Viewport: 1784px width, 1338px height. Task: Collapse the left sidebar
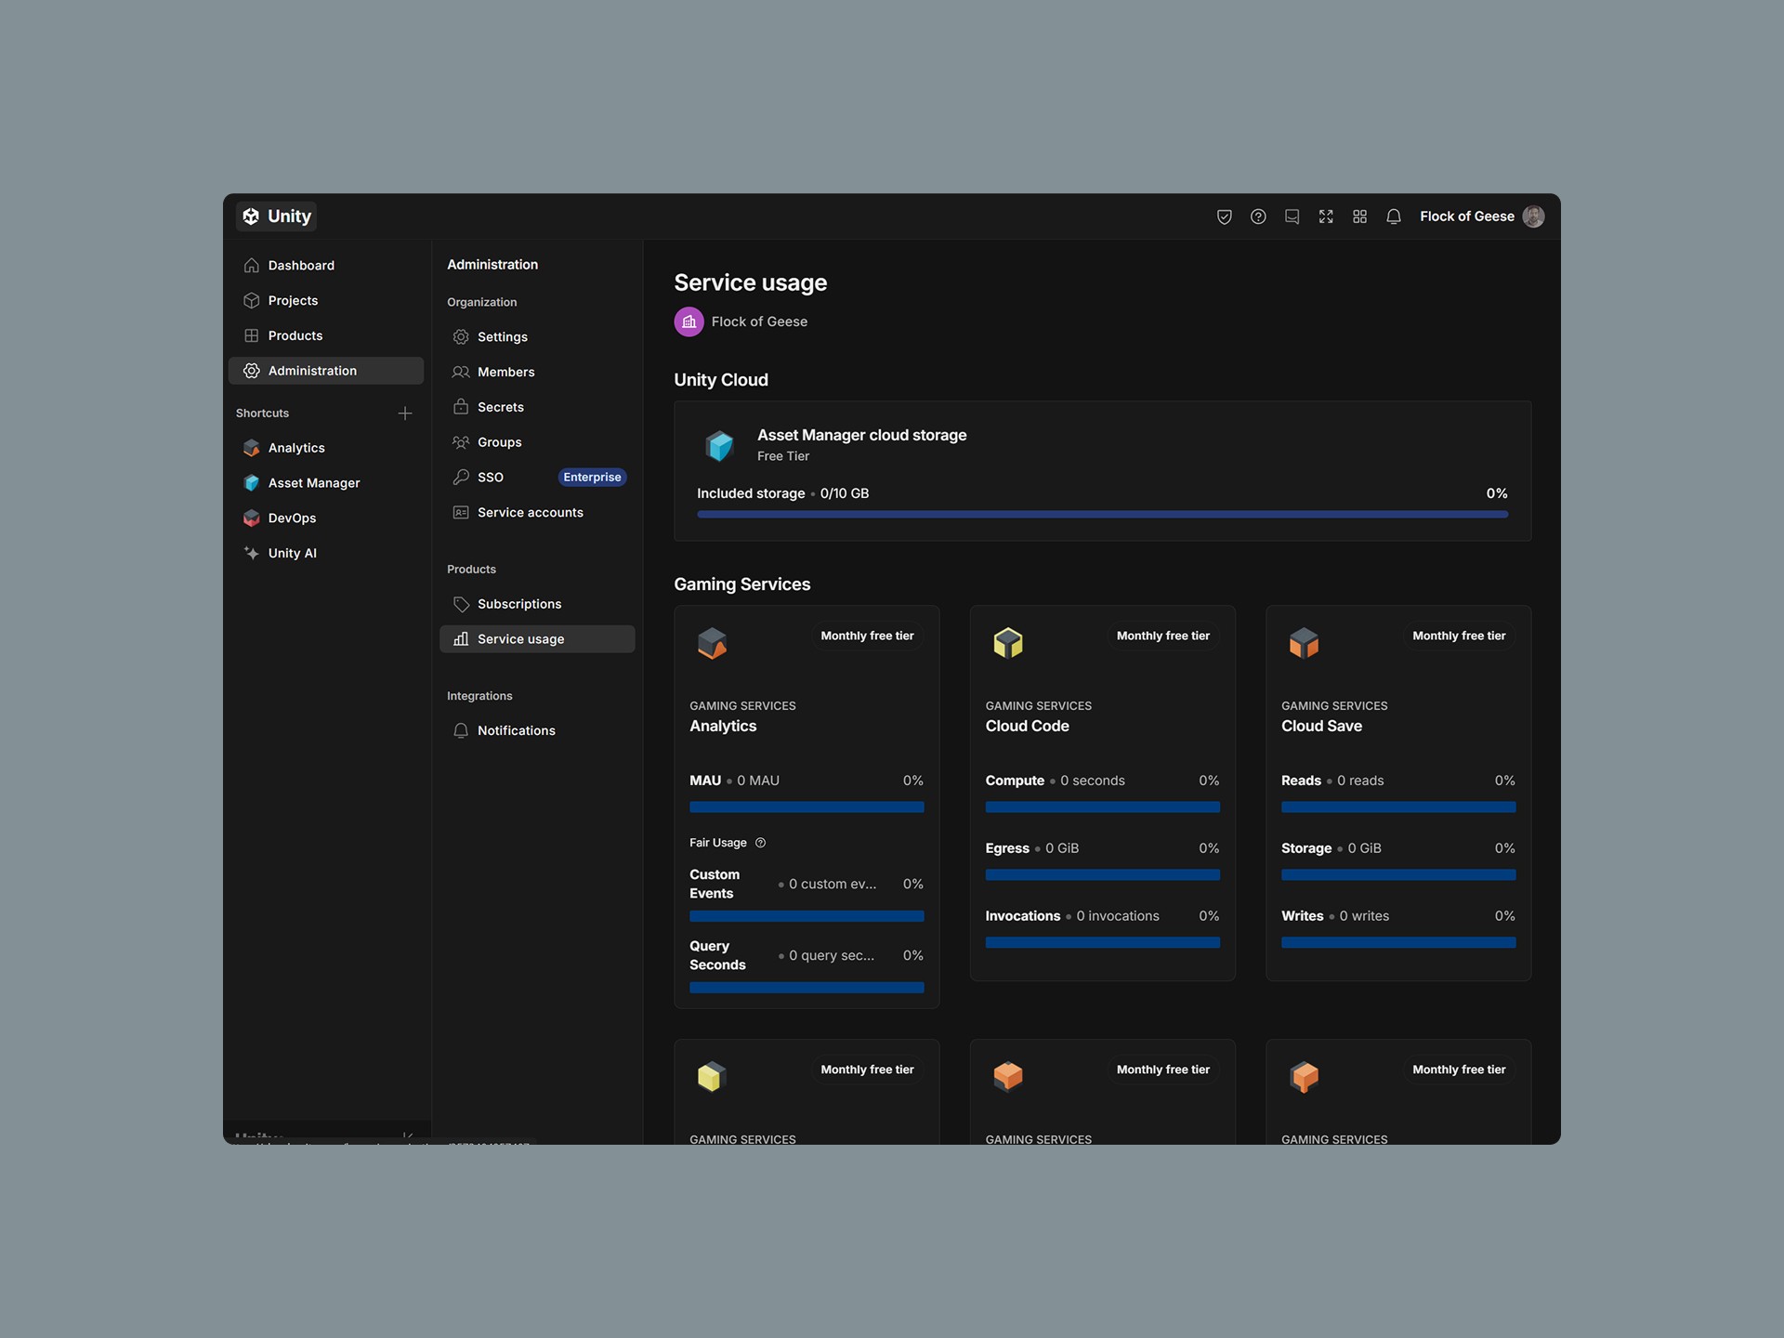407,1135
